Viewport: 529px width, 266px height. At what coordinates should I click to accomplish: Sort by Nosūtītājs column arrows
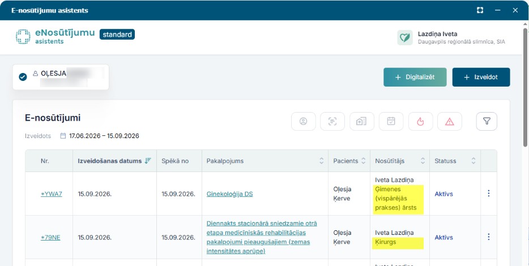pos(423,161)
